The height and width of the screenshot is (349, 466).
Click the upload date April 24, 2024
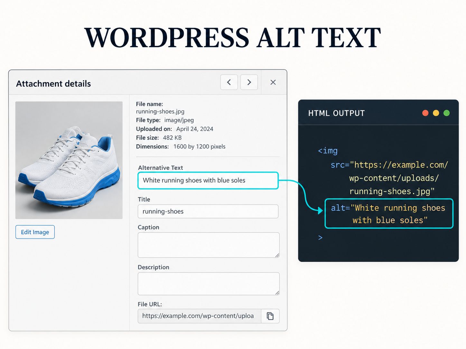195,129
